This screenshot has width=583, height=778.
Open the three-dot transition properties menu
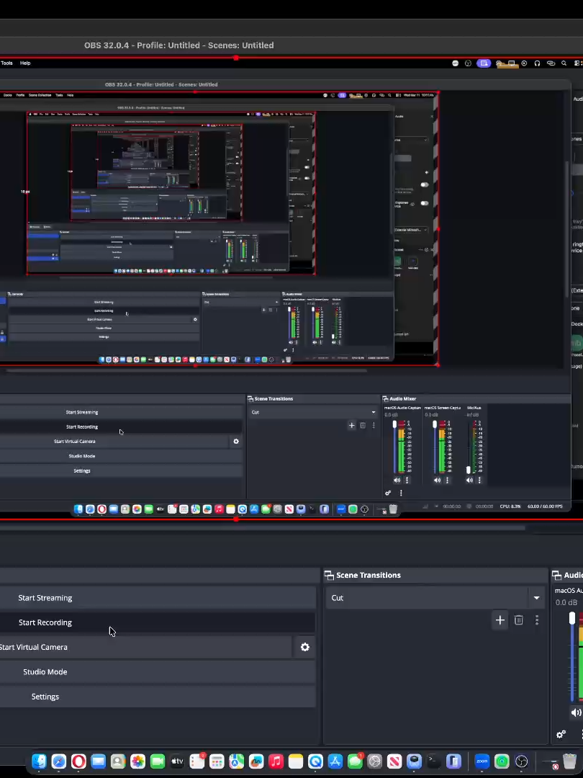(537, 620)
